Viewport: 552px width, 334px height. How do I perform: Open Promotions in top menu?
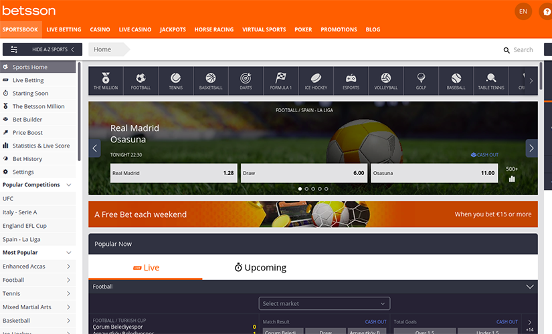(339, 29)
